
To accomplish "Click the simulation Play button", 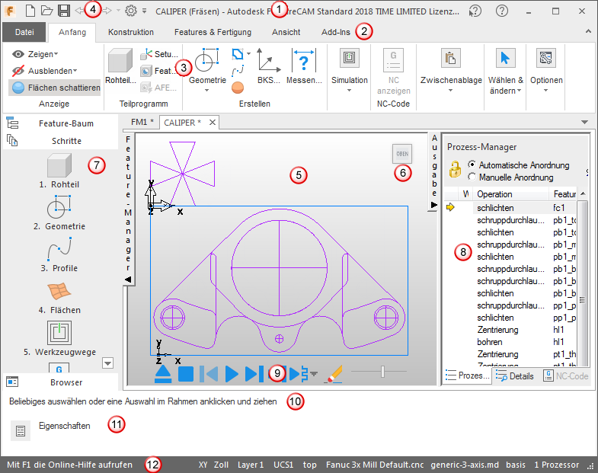I will [231, 374].
